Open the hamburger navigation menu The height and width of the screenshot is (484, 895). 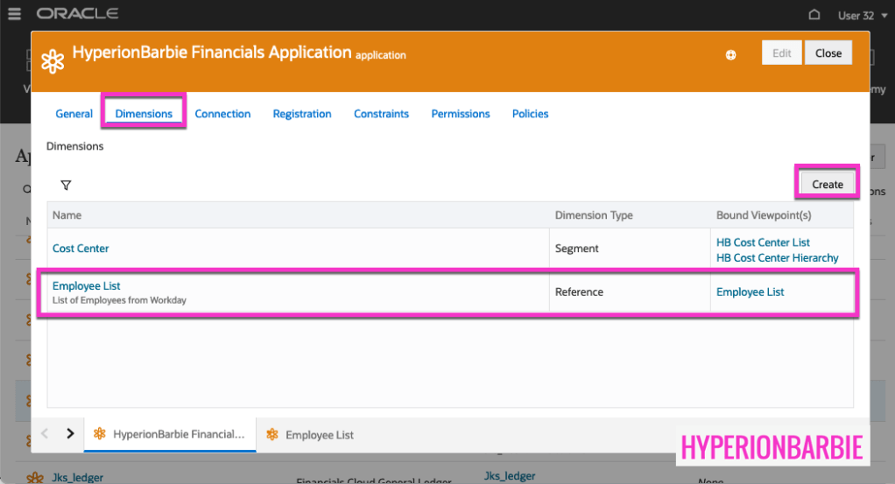14,14
